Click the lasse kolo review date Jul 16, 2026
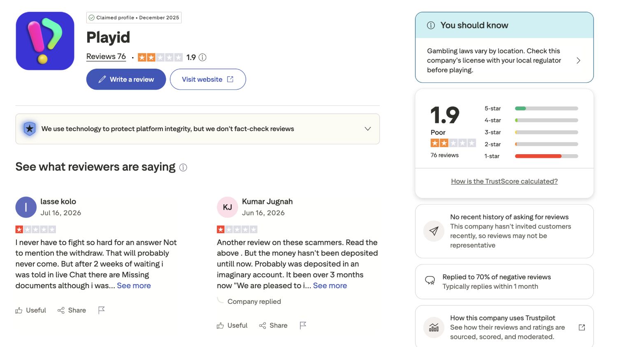617x347 pixels. coord(61,213)
